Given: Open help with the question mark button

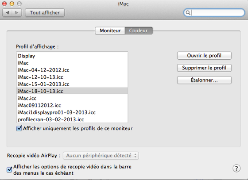Looking at the screenshot, I should [x=236, y=169].
